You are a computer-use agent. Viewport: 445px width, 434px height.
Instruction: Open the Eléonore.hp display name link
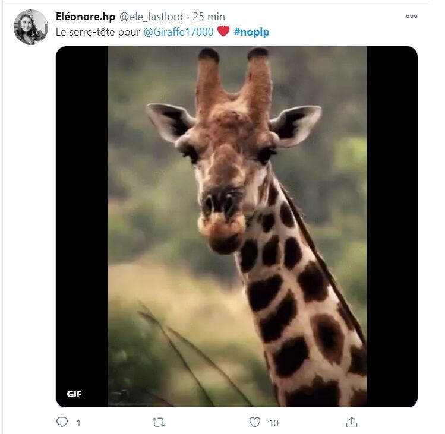(x=86, y=17)
